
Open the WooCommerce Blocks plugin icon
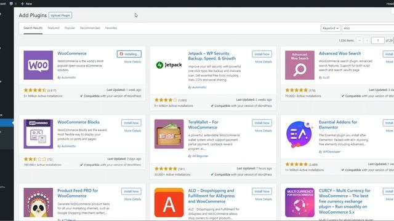(38, 134)
